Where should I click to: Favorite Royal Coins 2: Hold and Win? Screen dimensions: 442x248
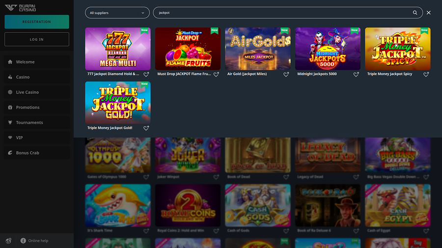click(x=216, y=231)
